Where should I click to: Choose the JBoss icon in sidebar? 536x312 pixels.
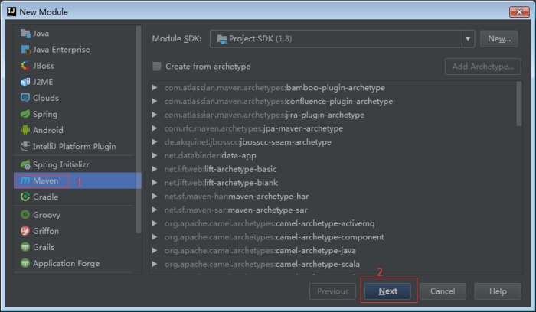pyautogui.click(x=25, y=66)
